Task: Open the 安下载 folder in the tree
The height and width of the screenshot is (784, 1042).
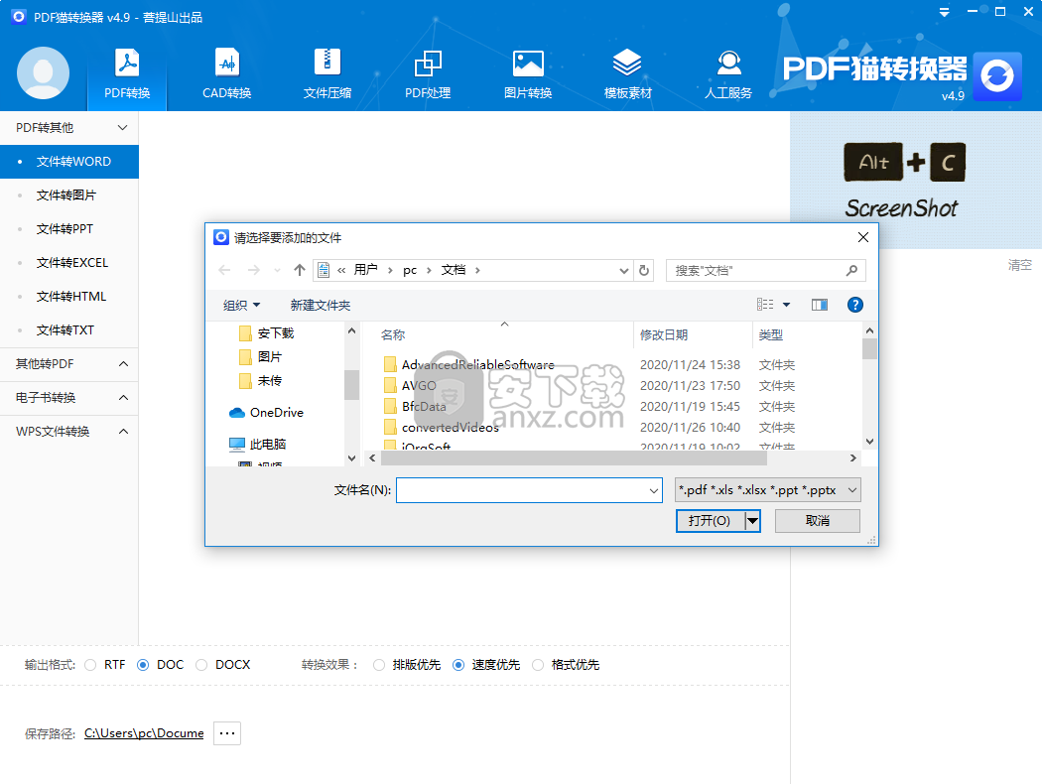Action: tap(267, 332)
